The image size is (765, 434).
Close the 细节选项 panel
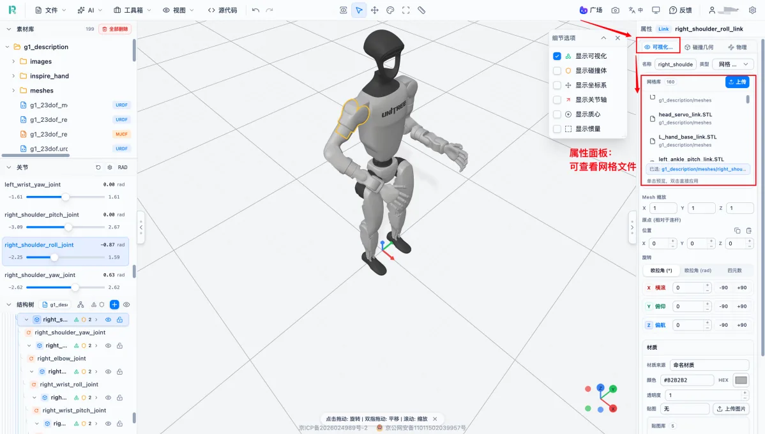[x=617, y=38]
